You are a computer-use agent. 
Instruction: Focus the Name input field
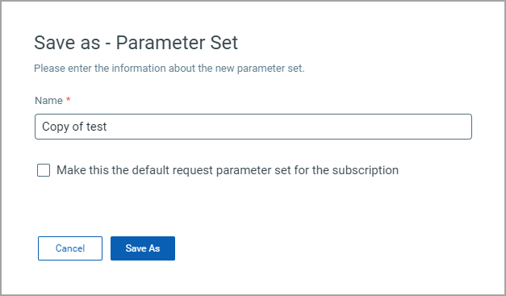(x=253, y=127)
